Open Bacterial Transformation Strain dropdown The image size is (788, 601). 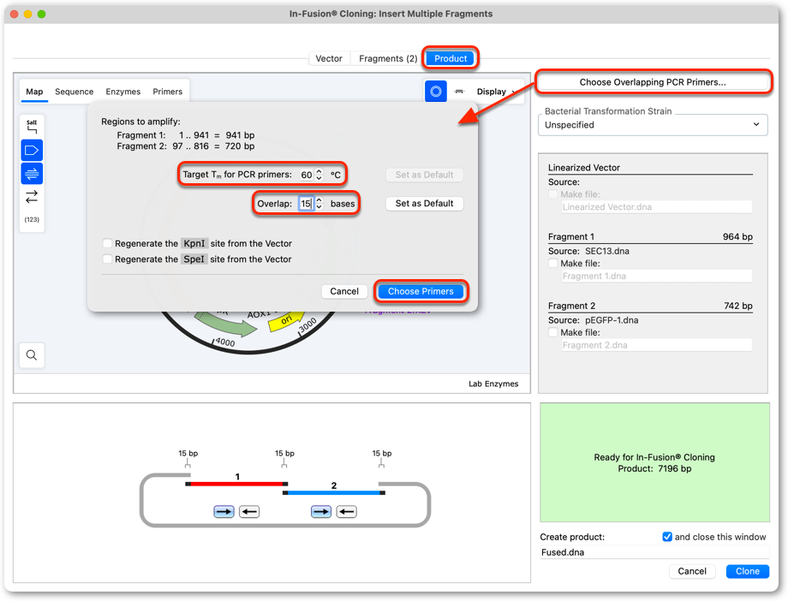(x=653, y=125)
